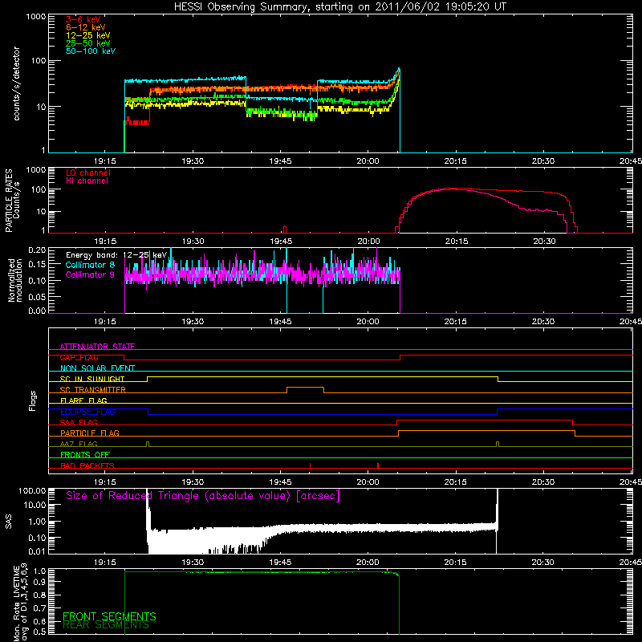Screen dimensions: 642x642
Task: Click the PARTICLE_FLAG label
Action: pos(90,433)
